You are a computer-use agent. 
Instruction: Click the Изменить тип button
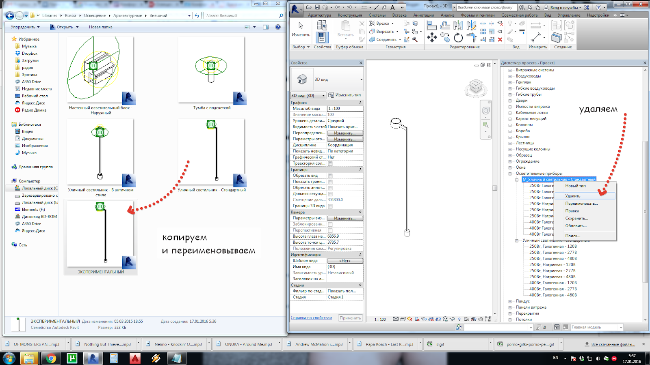tap(345, 95)
